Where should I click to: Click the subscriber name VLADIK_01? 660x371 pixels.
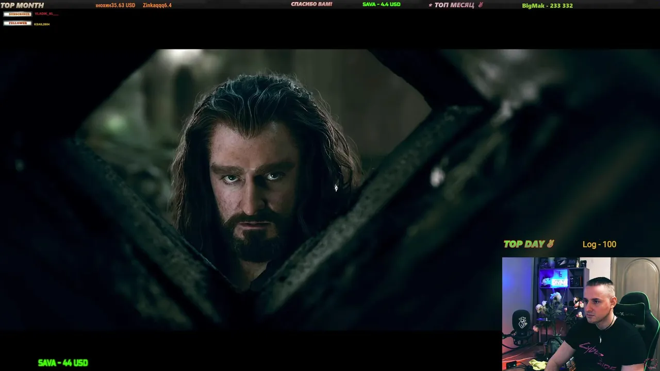[x=46, y=14]
